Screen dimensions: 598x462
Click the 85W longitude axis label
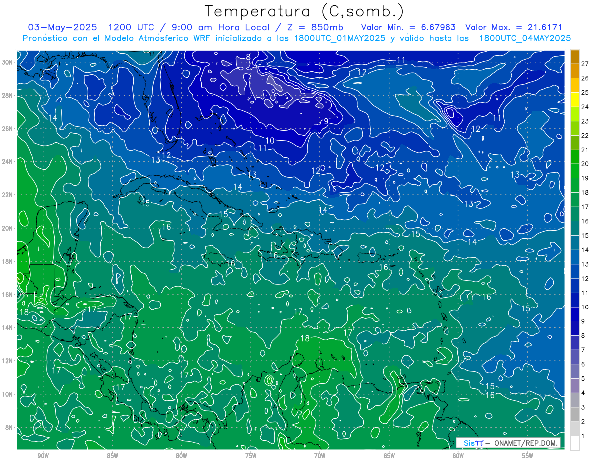[113, 456]
